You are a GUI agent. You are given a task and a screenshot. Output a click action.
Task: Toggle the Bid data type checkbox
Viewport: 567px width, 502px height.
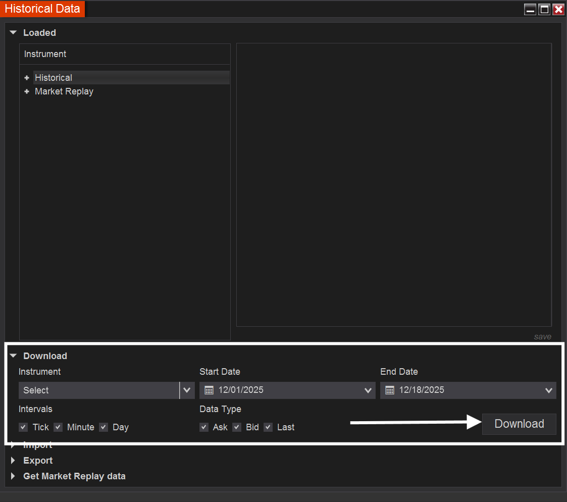point(237,427)
